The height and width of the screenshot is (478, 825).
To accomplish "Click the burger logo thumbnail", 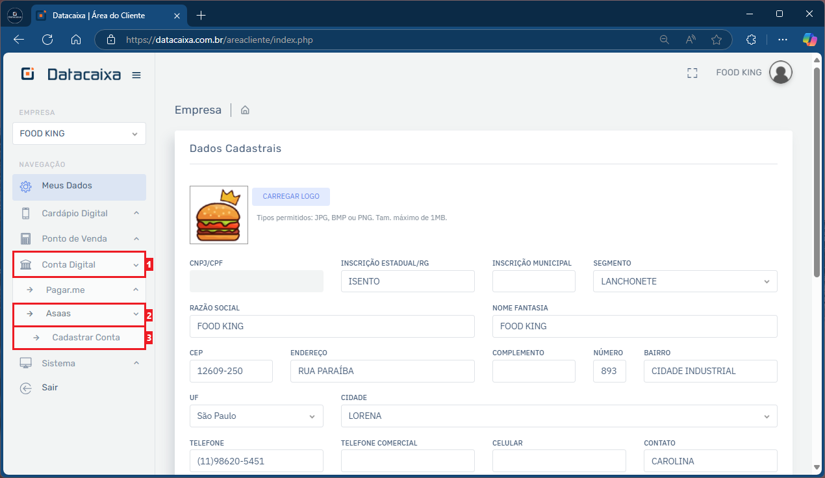I will [219, 215].
